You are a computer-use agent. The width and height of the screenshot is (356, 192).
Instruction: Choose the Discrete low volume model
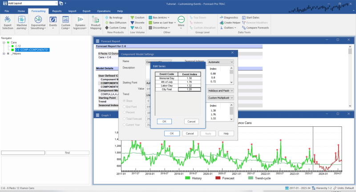(138, 23)
